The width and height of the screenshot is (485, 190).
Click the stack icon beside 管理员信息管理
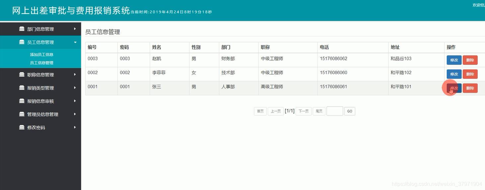22,114
